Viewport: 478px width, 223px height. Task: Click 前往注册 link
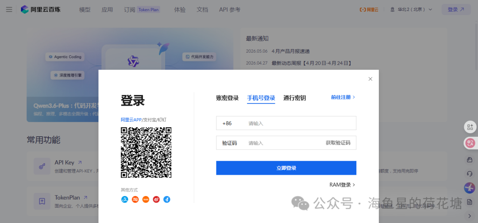[x=343, y=97]
